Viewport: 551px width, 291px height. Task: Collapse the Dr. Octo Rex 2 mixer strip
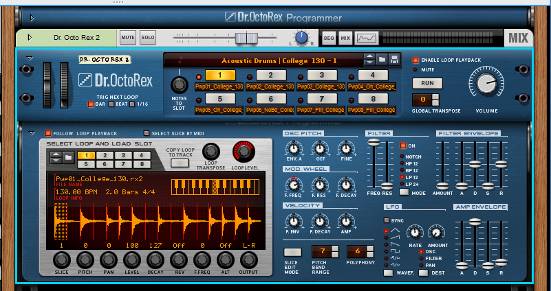pyautogui.click(x=30, y=37)
